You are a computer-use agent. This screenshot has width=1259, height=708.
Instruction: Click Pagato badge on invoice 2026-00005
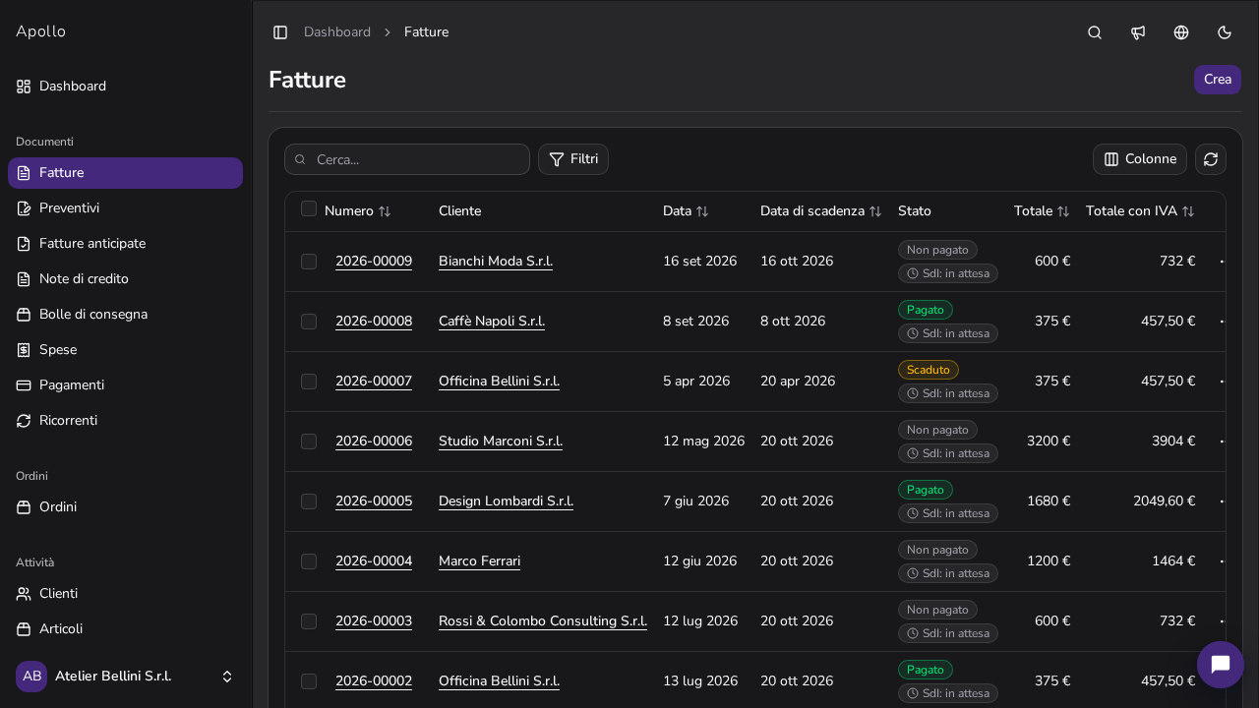[926, 490]
